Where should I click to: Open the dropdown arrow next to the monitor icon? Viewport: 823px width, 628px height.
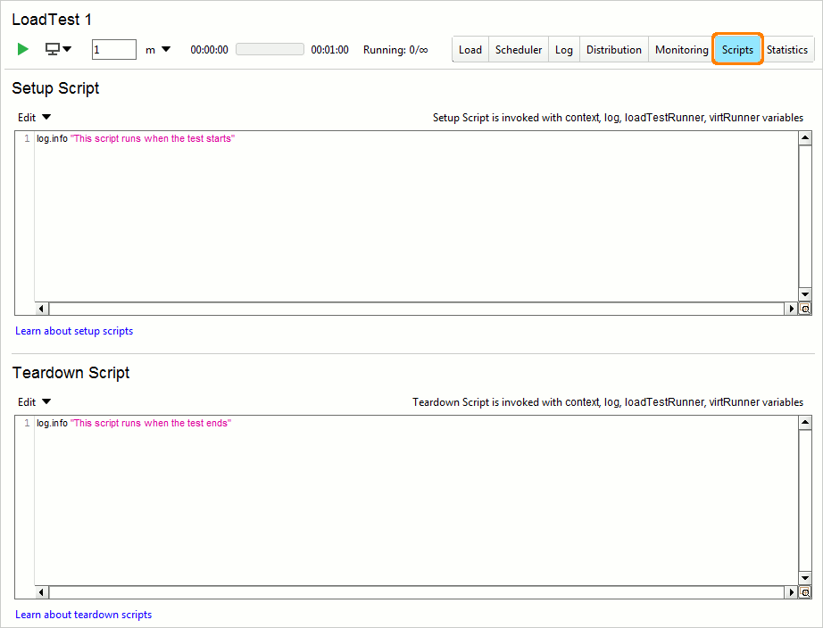coord(67,49)
